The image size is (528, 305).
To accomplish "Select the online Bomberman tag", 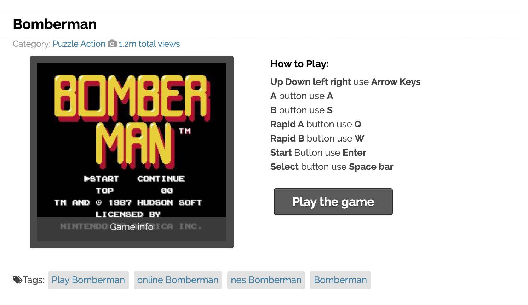I will (178, 280).
